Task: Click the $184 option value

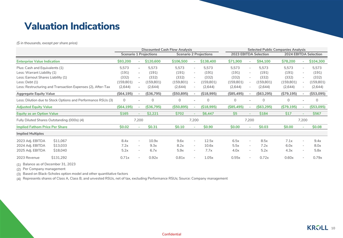Action: (264, 113)
